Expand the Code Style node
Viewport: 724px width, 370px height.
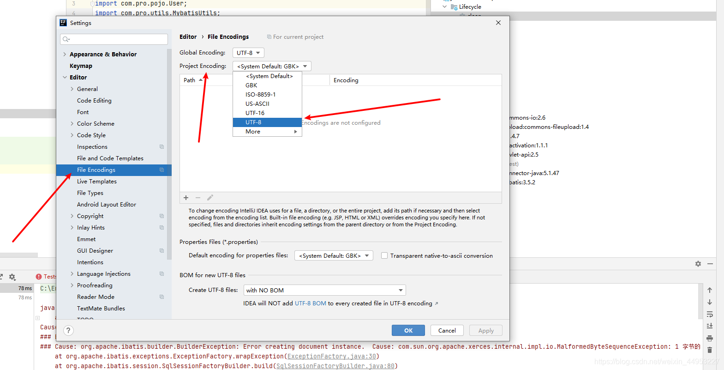click(72, 135)
